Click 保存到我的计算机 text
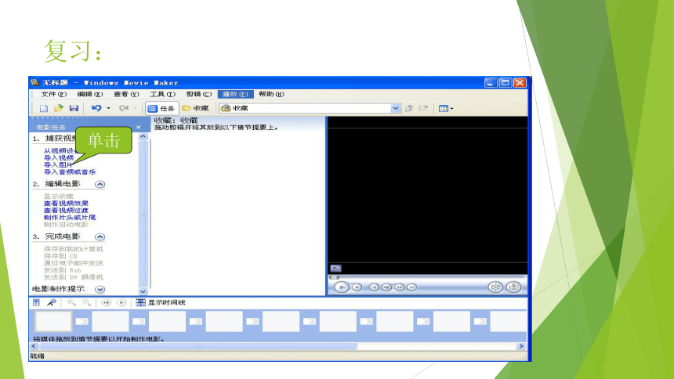The image size is (674, 379). [x=74, y=249]
